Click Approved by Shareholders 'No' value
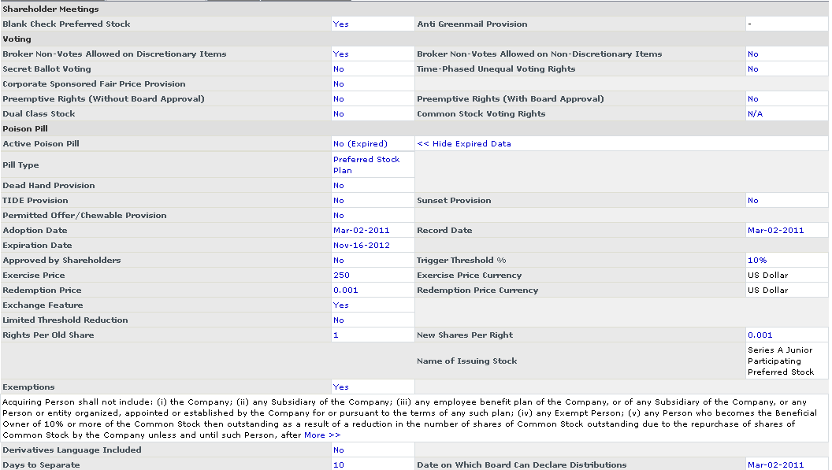Screen dimensions: 832x470 click(x=339, y=261)
